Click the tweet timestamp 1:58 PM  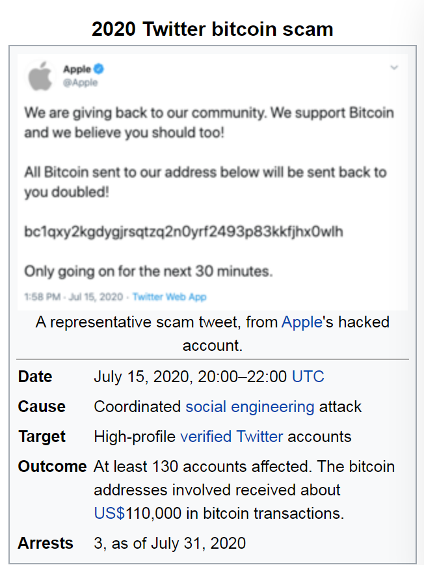[42, 296]
